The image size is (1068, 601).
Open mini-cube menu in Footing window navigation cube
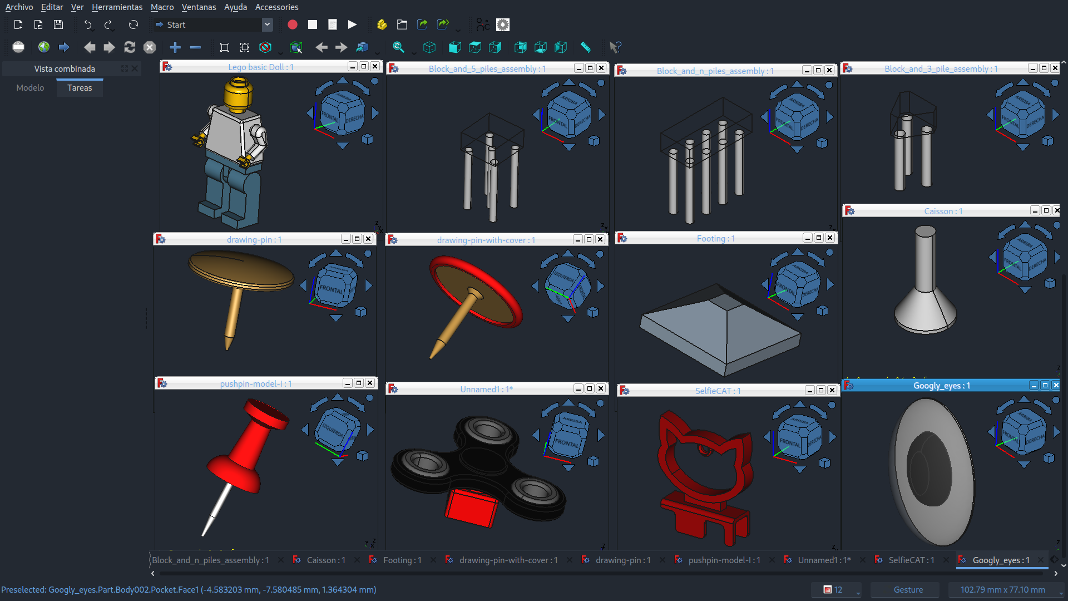coord(822,311)
